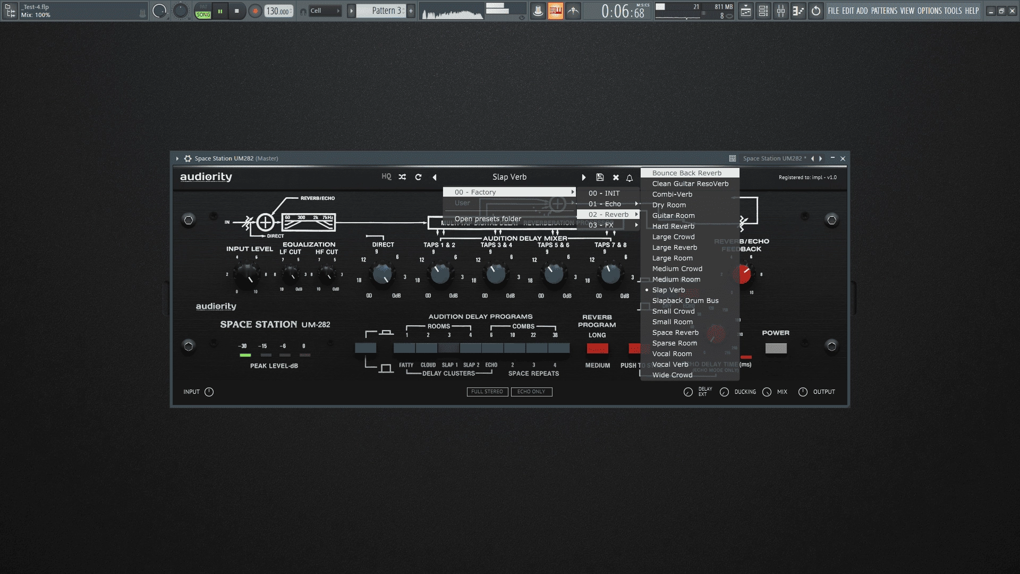Add new pattern with plus button
The height and width of the screenshot is (574, 1020).
pyautogui.click(x=411, y=11)
